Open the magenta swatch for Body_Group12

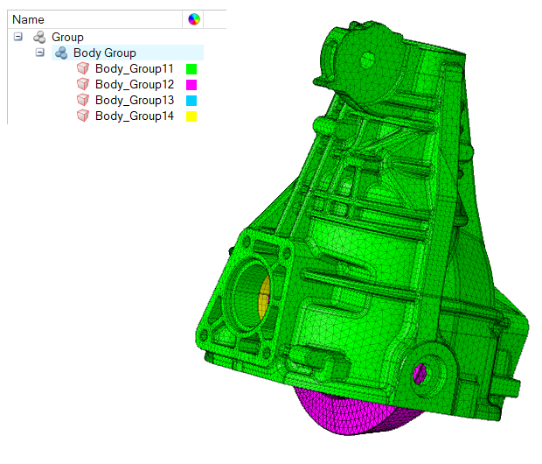[191, 85]
